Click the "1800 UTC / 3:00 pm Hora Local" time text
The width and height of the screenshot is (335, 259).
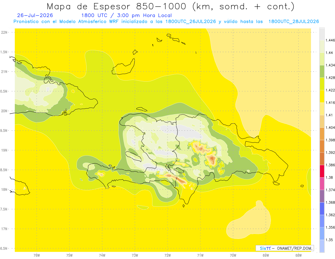(126, 16)
